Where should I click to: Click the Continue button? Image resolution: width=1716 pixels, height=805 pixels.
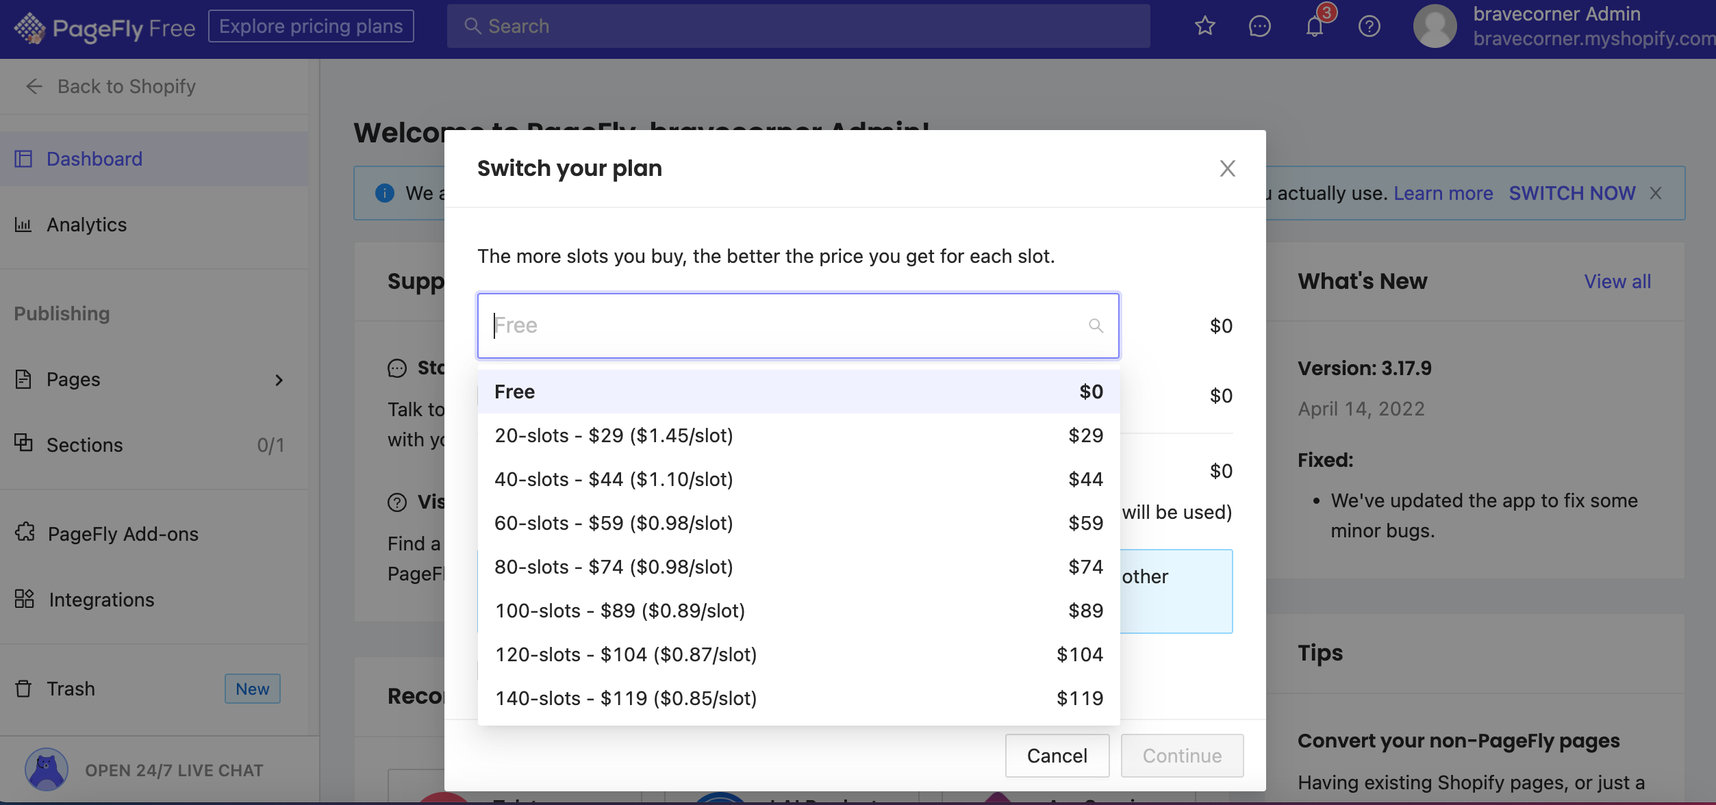1182,756
